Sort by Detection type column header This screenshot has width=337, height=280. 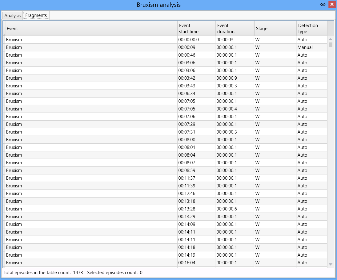(312, 28)
